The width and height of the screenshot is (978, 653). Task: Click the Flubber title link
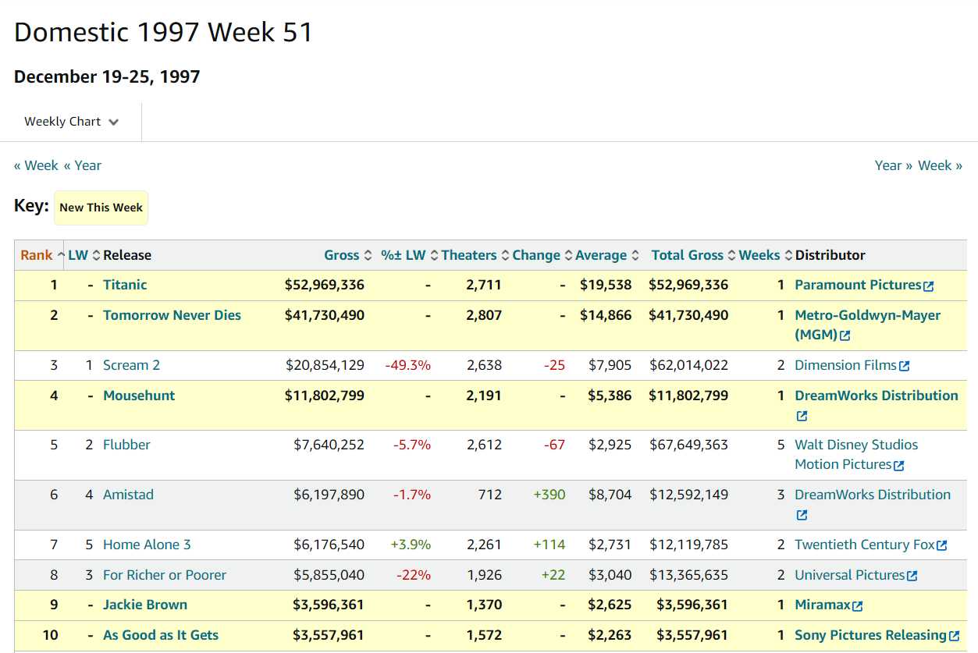pos(126,445)
